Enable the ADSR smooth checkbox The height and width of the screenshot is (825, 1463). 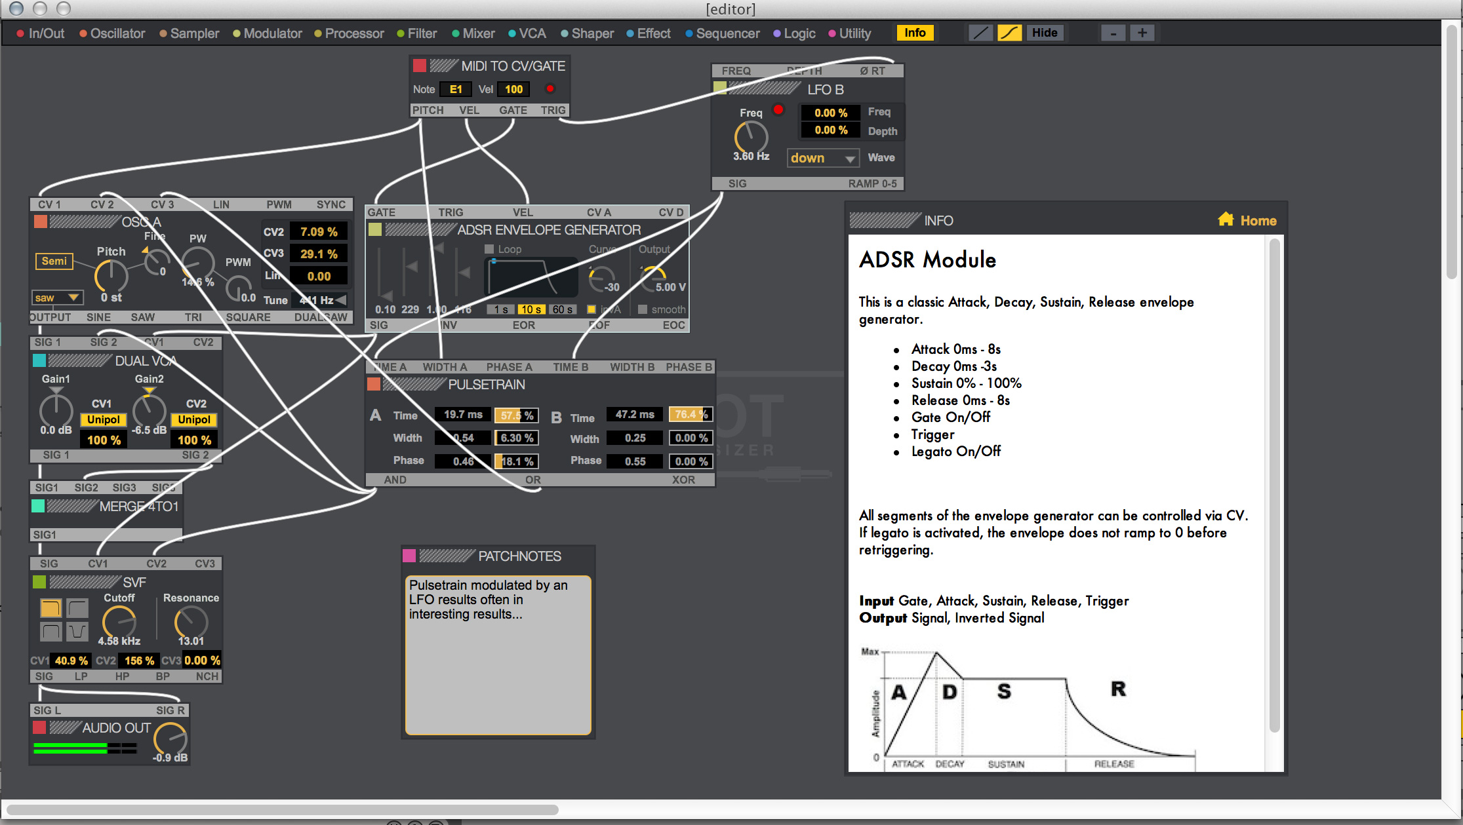[643, 309]
